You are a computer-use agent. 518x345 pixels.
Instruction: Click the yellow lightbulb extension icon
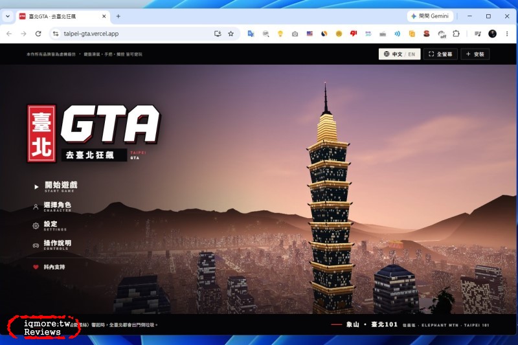pos(280,34)
